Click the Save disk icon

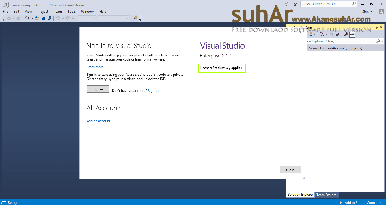pyautogui.click(x=43, y=18)
